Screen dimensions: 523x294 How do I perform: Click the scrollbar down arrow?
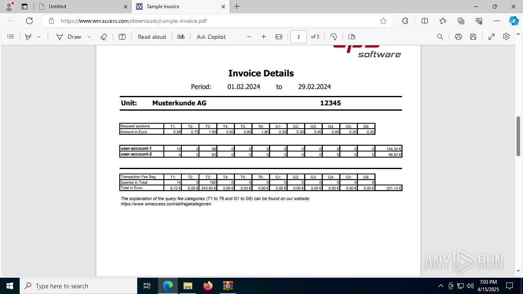(519, 271)
